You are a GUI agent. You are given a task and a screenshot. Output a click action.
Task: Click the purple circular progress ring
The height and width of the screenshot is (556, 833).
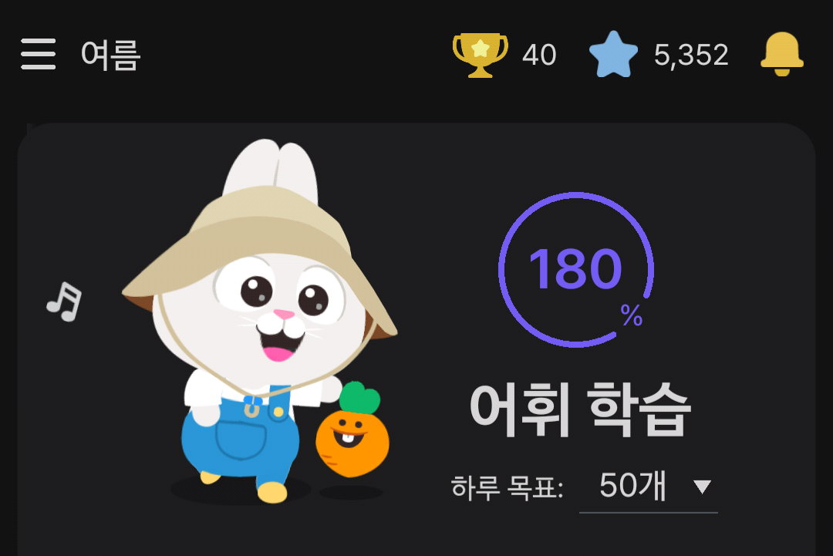pos(576,270)
